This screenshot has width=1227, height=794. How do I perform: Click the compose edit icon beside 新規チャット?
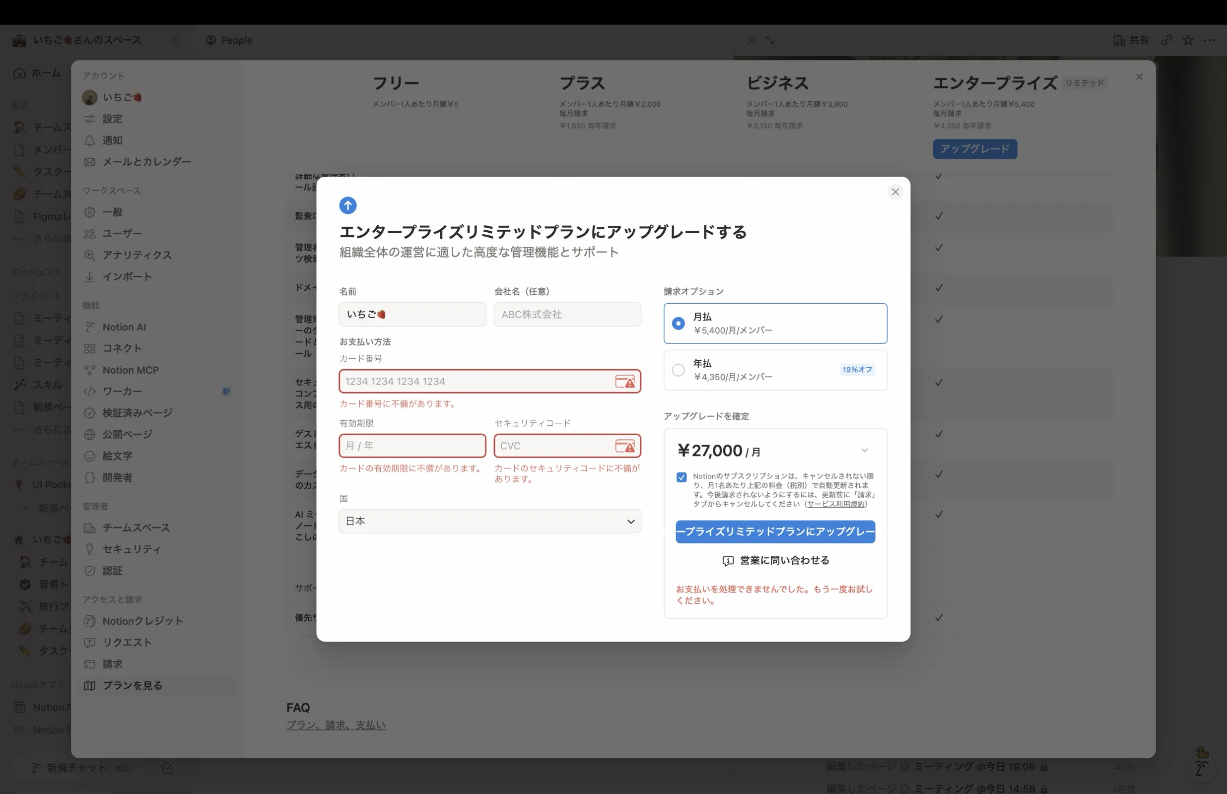168,768
